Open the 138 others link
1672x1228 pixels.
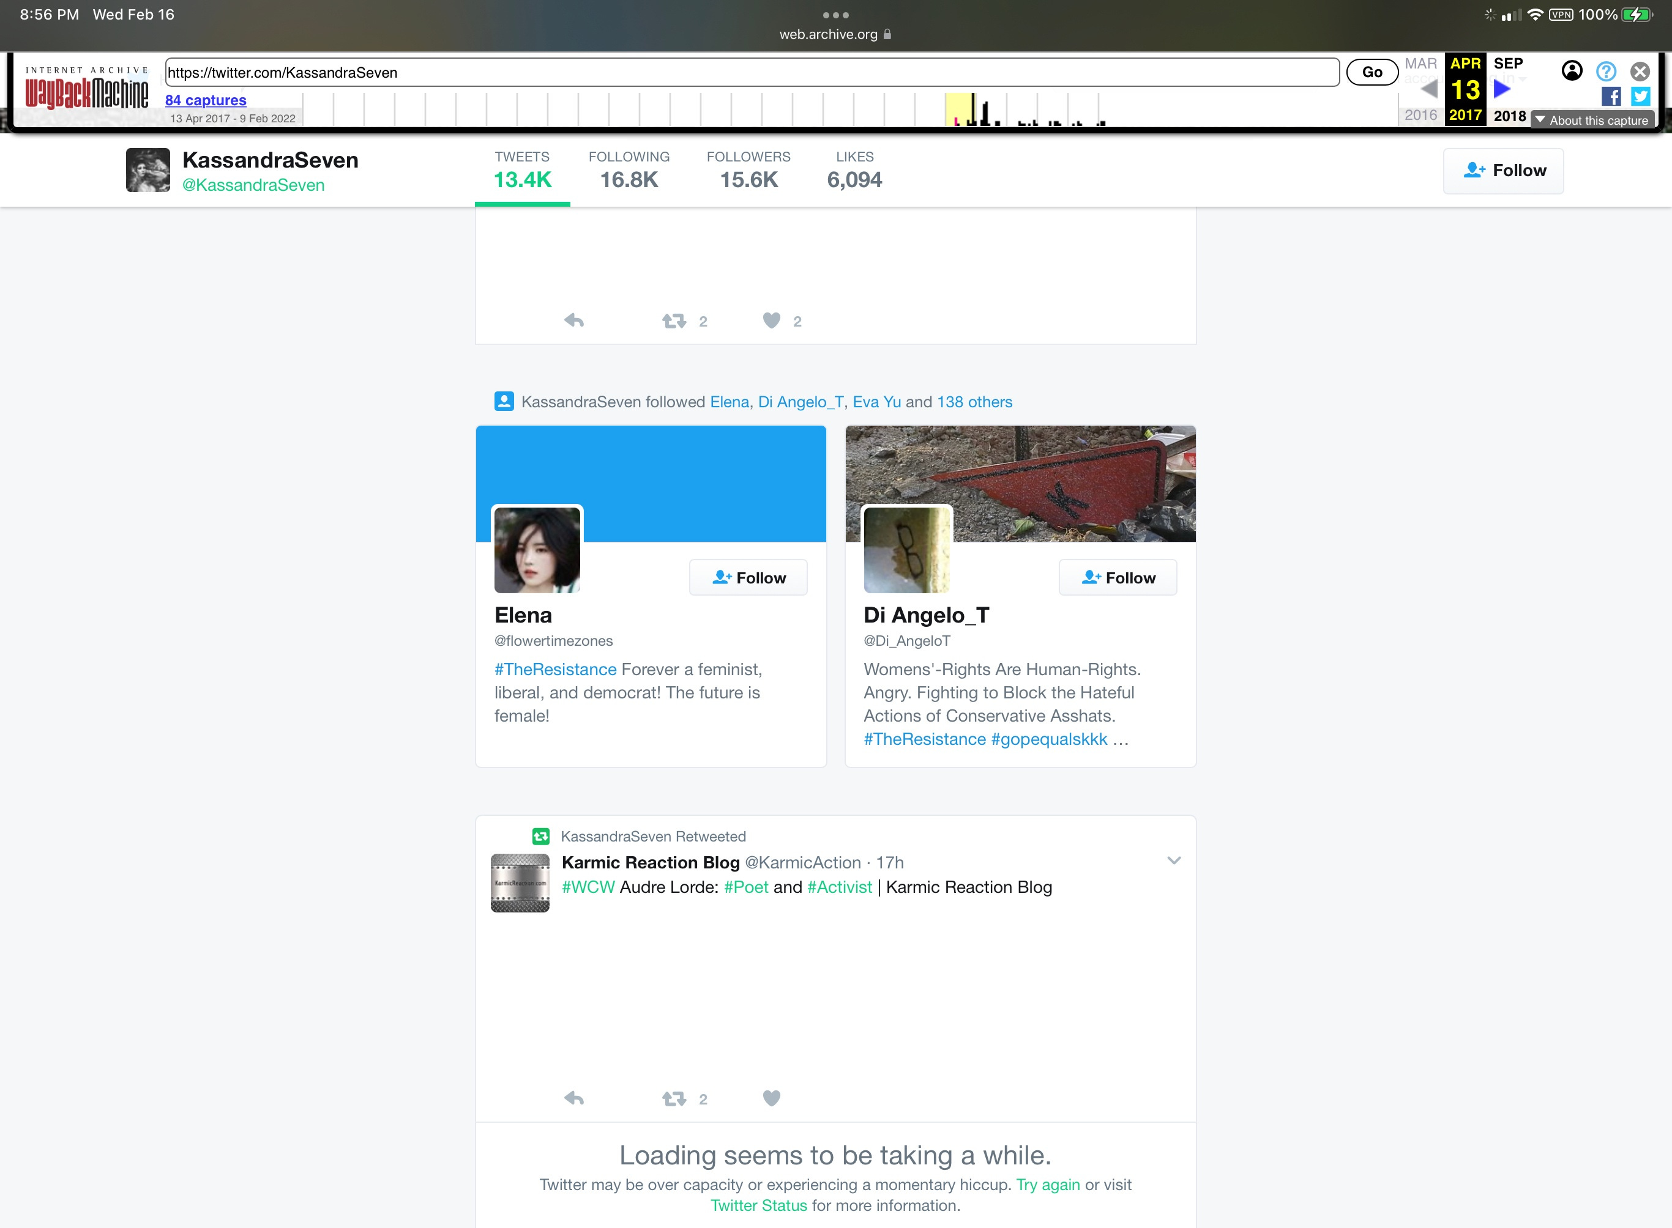tap(974, 402)
